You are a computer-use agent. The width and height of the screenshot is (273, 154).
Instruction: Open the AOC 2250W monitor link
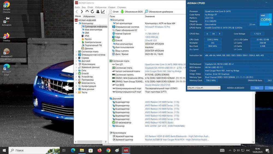[165, 126]
